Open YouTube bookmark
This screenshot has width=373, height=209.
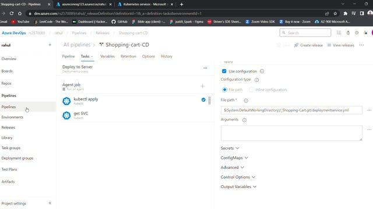[x=20, y=21]
